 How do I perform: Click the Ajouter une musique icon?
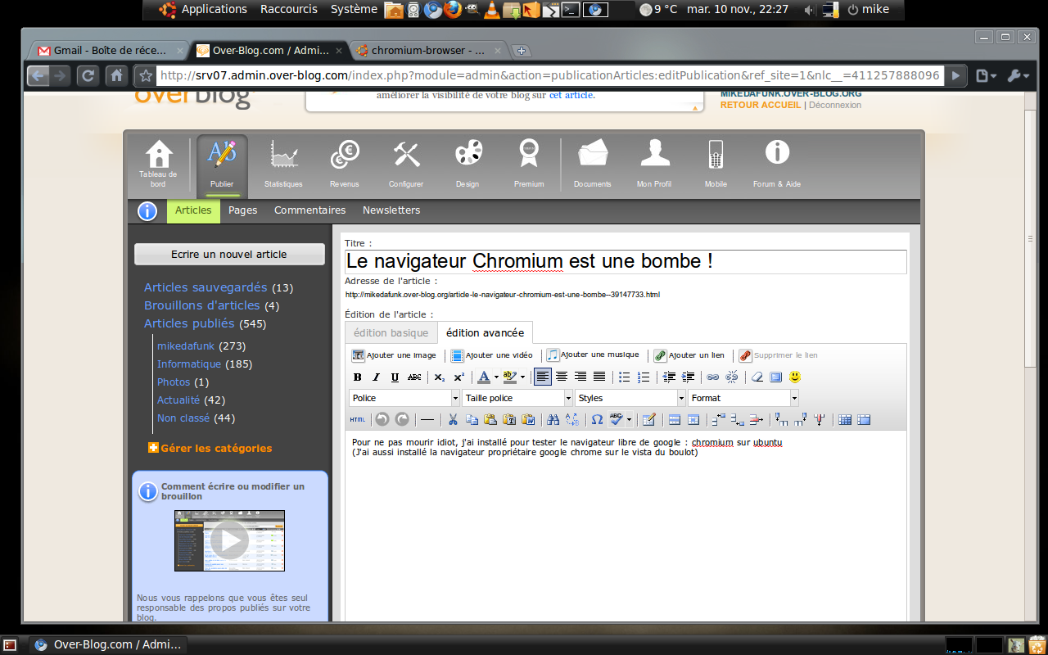[553, 355]
